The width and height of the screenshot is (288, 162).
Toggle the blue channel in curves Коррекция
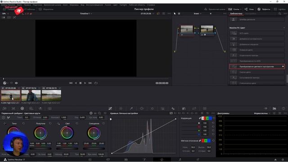point(210,118)
